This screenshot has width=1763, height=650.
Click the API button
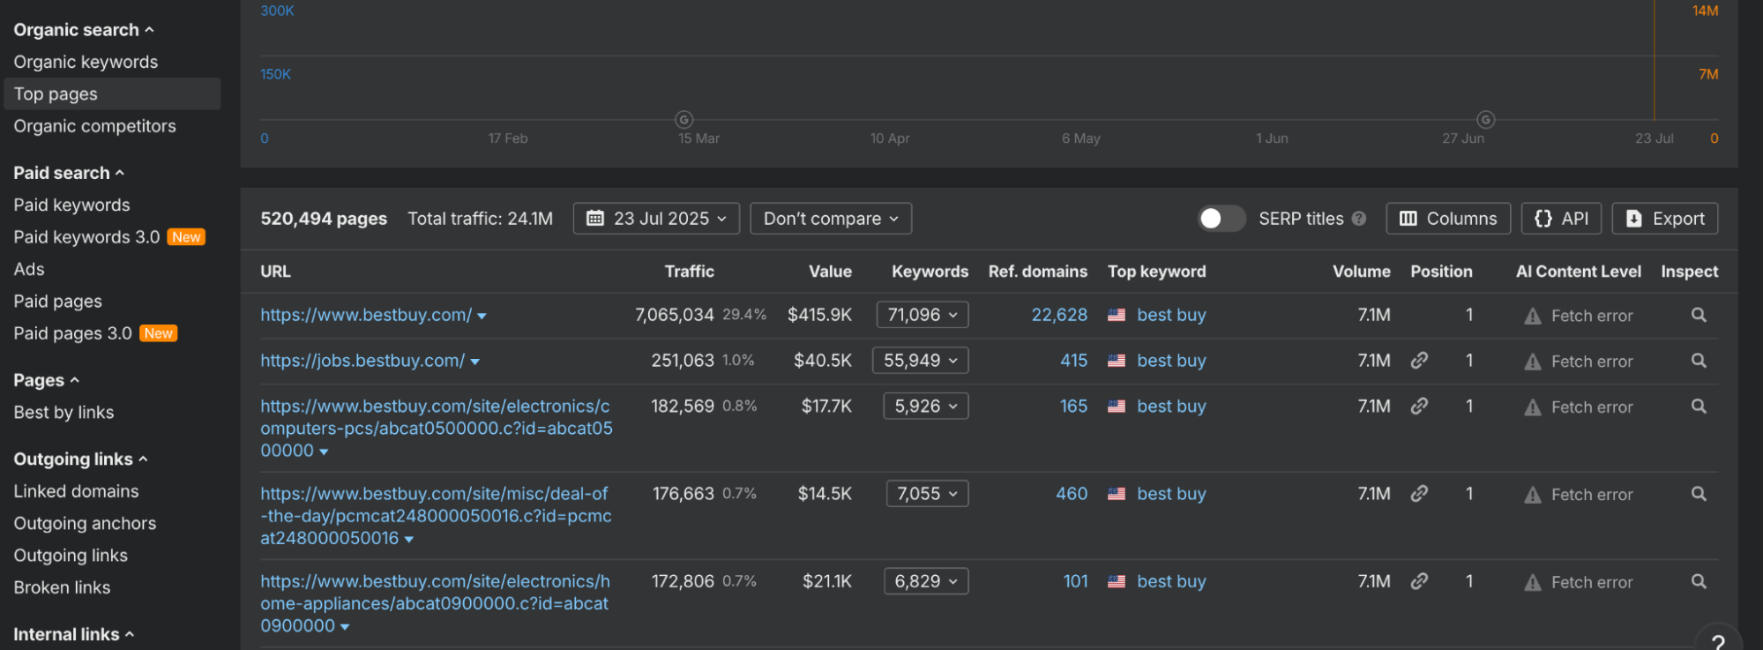coord(1561,219)
